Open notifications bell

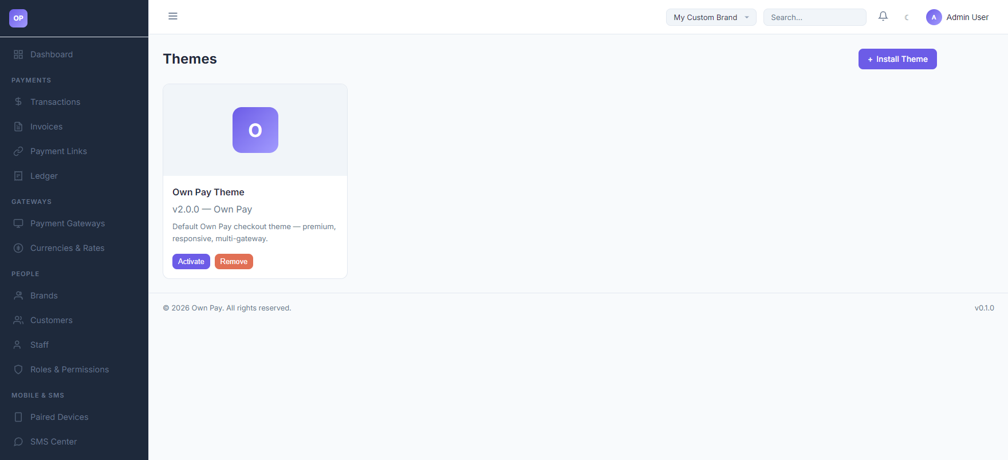tap(883, 17)
